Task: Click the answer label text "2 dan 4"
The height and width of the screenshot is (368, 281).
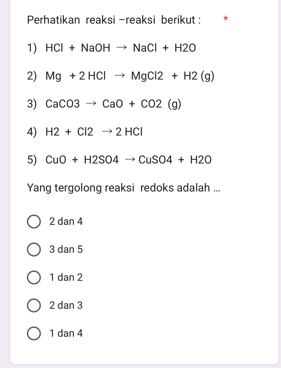Action: pyautogui.click(x=66, y=221)
